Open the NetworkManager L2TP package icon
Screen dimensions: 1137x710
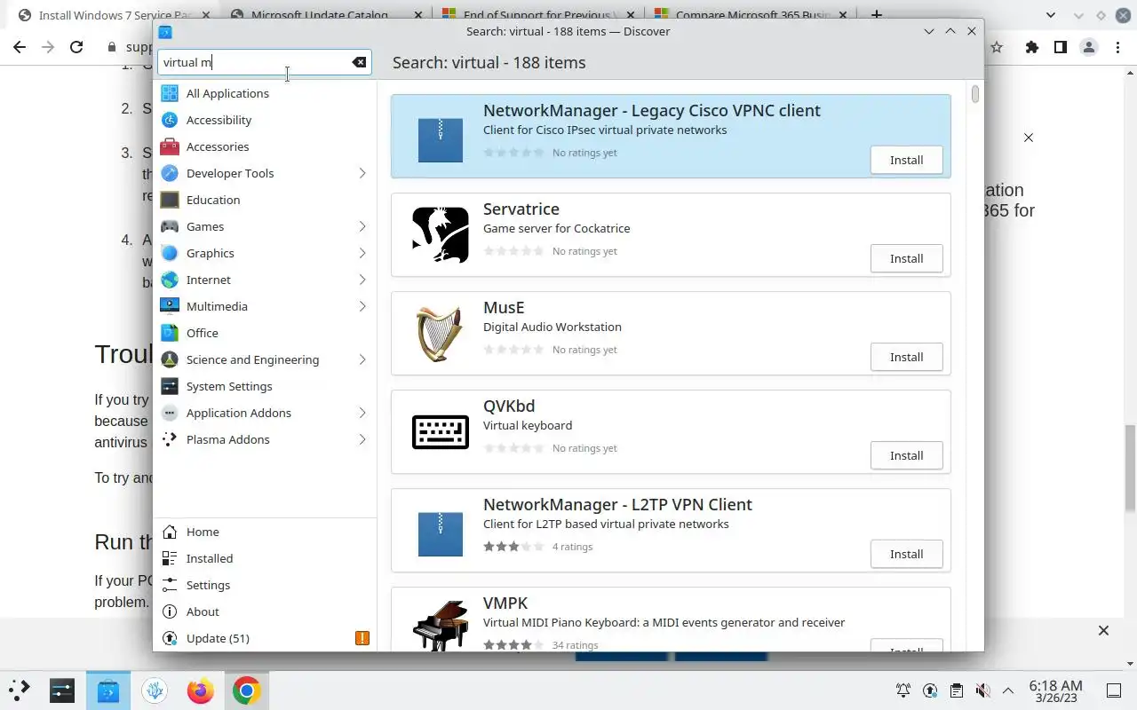click(x=441, y=534)
